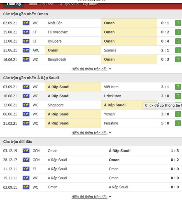Click the flag icon for the 28.12.17 match
This screenshot has height=201, width=182.
26,160
